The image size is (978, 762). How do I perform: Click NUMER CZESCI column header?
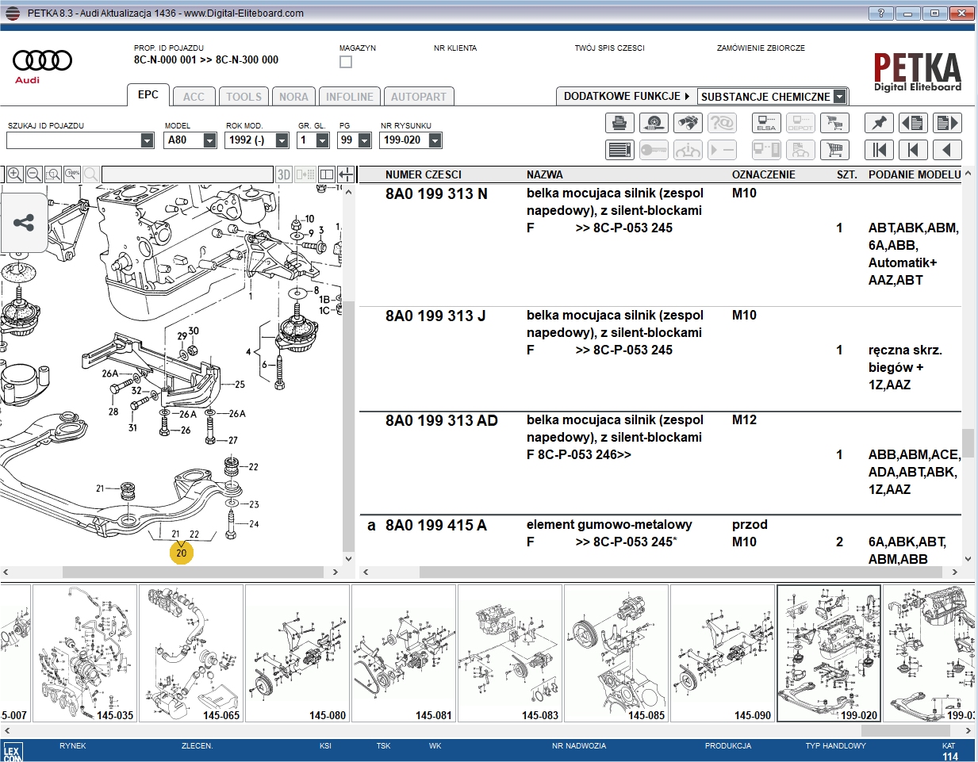click(423, 174)
